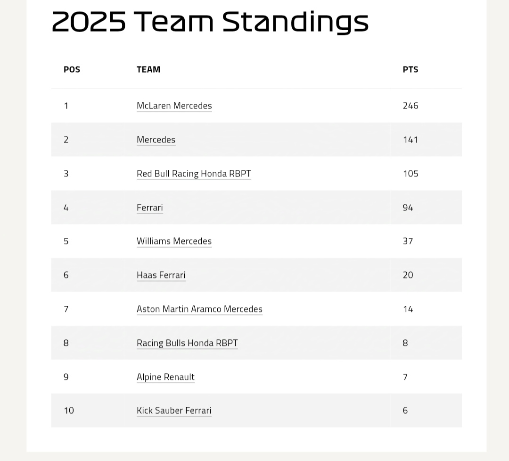The height and width of the screenshot is (461, 509).
Task: Click McLaren's 246 points value
Action: (410, 106)
